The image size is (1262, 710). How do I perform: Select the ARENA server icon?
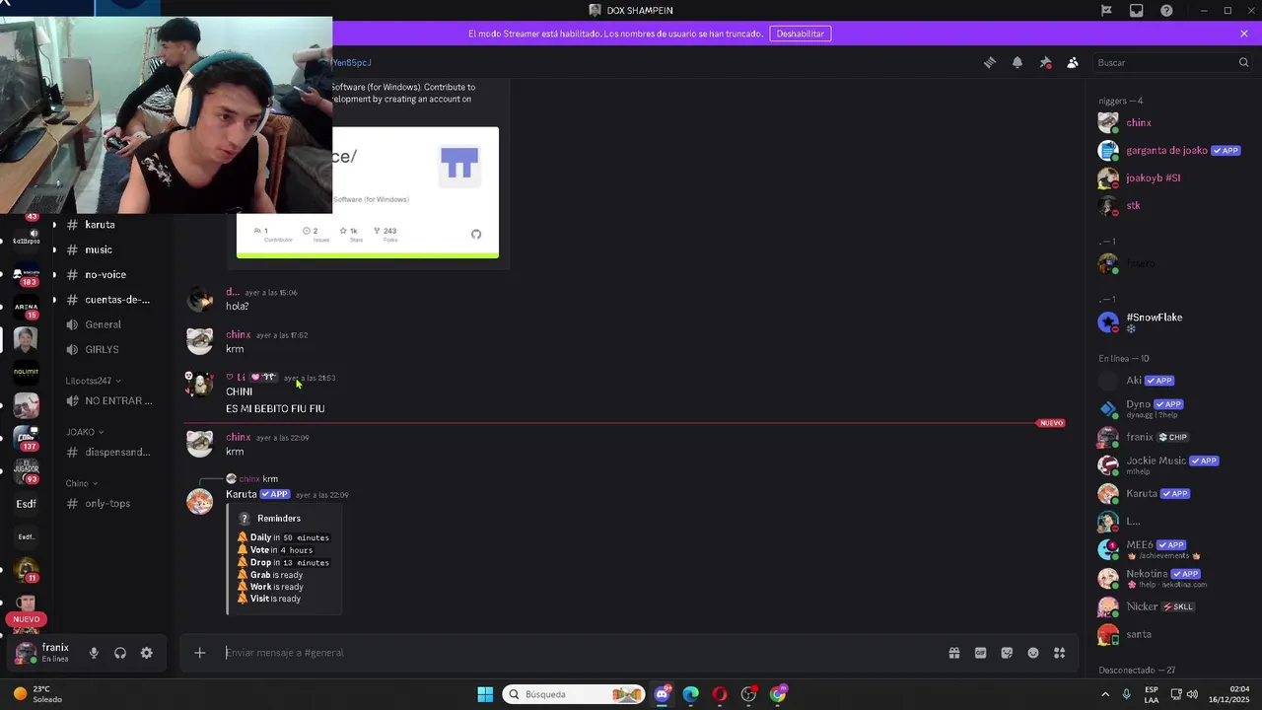point(27,307)
